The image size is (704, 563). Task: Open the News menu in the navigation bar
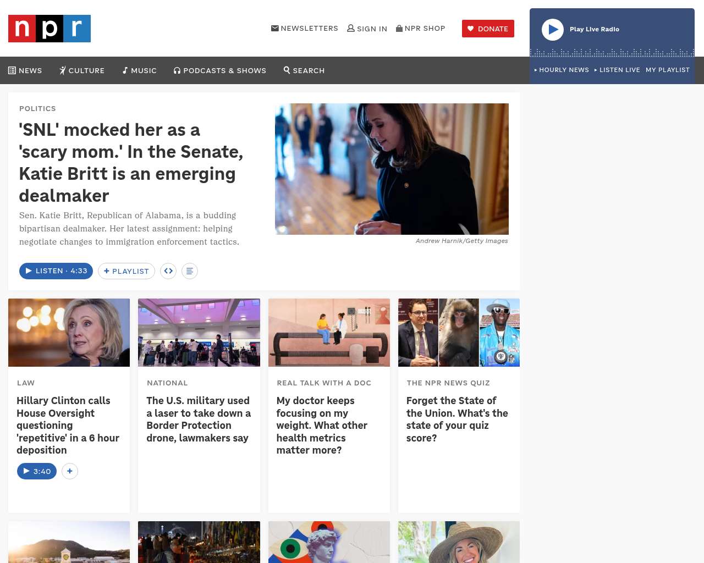[25, 70]
